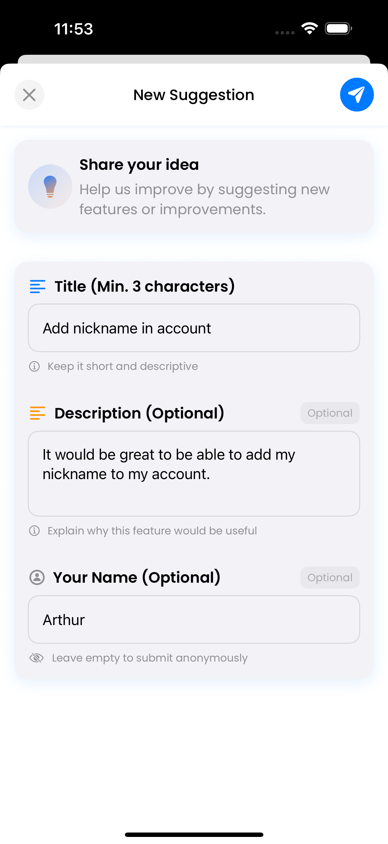
Task: Tap the blue paper plane send button
Action: (357, 95)
